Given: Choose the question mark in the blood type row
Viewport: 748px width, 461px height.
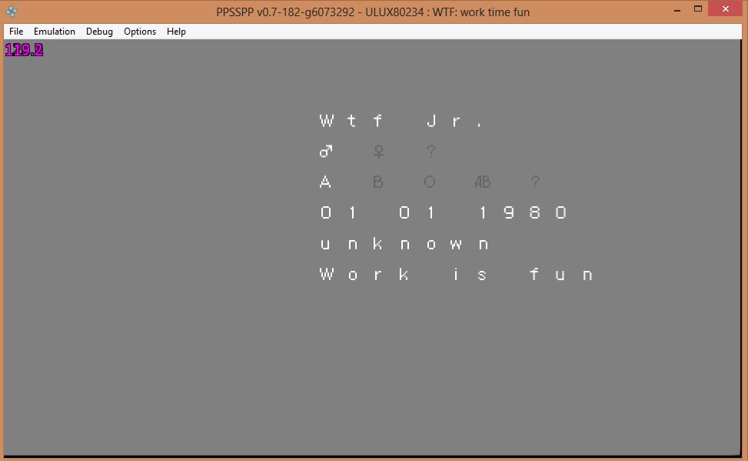Looking at the screenshot, I should (x=535, y=182).
